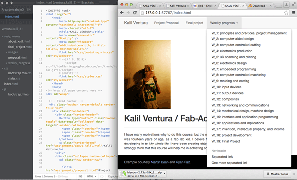Switch to the Kalil Ventura browser tab
Screen dimensions: 297x180
[178, 6]
